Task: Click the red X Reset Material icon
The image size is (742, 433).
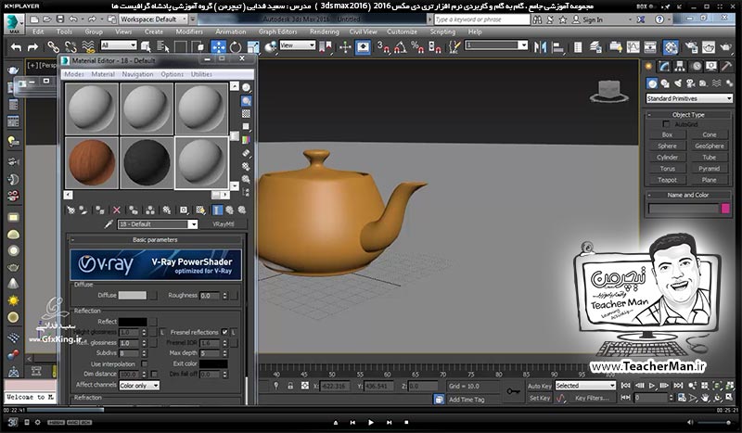Action: click(x=117, y=210)
